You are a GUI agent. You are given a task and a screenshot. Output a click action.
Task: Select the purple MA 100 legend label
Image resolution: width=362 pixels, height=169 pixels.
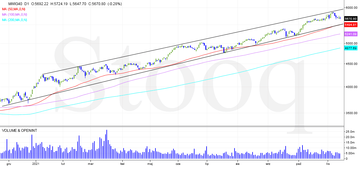click(x=14, y=14)
